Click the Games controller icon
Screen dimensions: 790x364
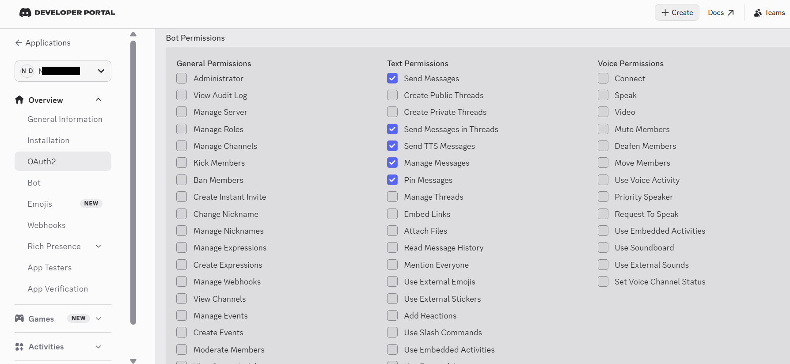19,318
